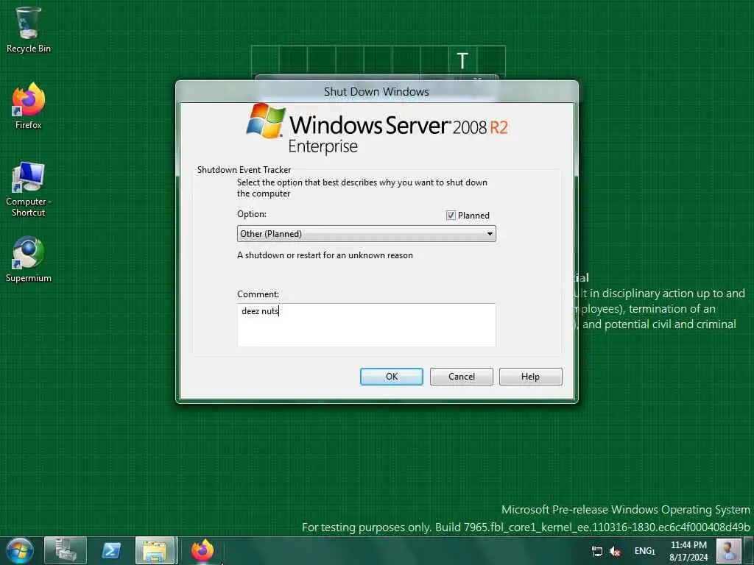Click the muted volume tray icon
Screen dimensions: 754x565
pos(615,551)
